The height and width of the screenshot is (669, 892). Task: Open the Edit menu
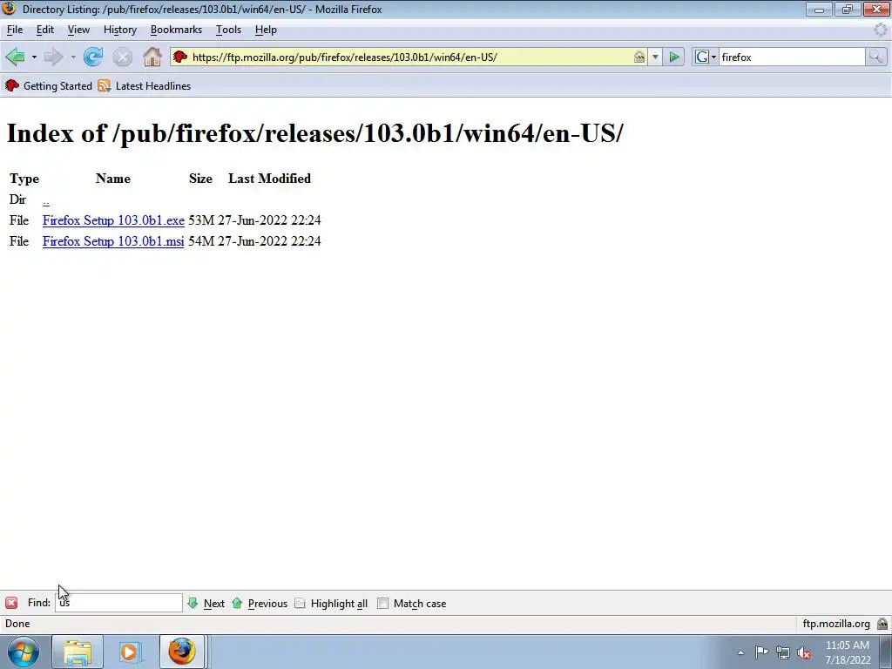[x=45, y=30]
